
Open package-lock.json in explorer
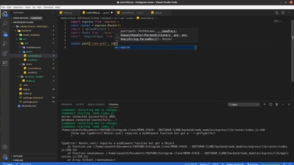pyautogui.click(x=34, y=98)
